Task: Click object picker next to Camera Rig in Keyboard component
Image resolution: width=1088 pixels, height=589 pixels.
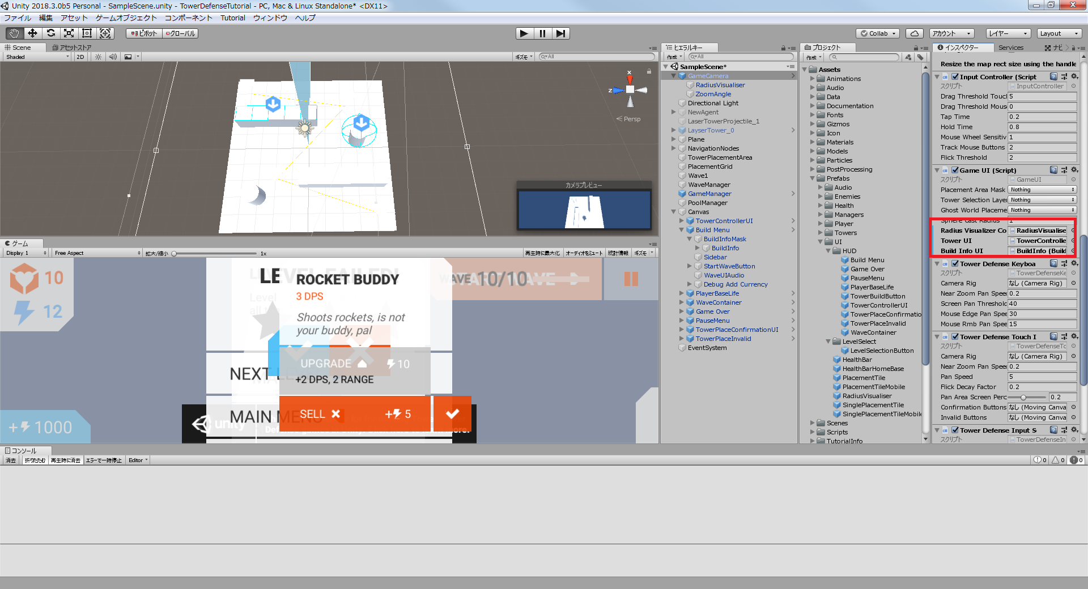Action: (x=1073, y=283)
